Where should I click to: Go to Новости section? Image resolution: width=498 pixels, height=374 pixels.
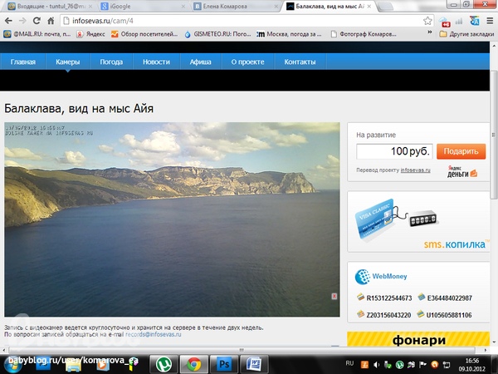click(156, 62)
